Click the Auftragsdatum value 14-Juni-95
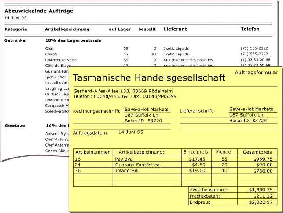 [x=131, y=132]
